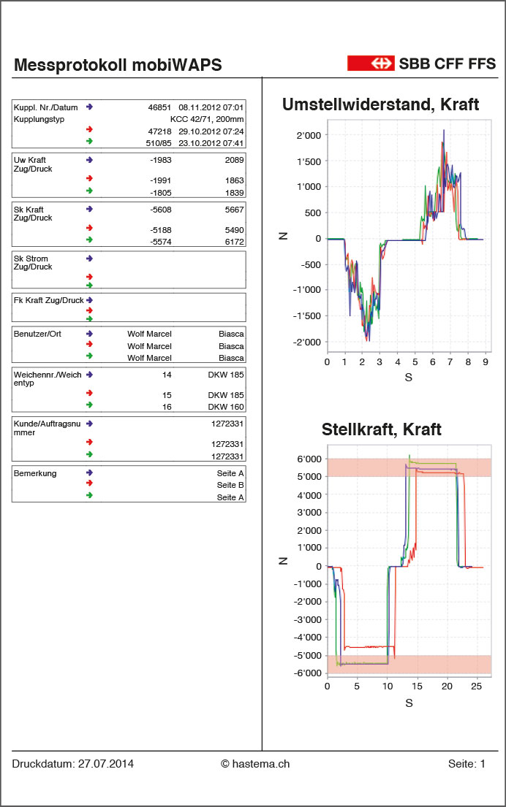Click inside the Stellkraft force chart plot

(409, 562)
